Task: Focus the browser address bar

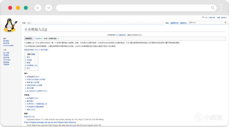Action: 136,8
